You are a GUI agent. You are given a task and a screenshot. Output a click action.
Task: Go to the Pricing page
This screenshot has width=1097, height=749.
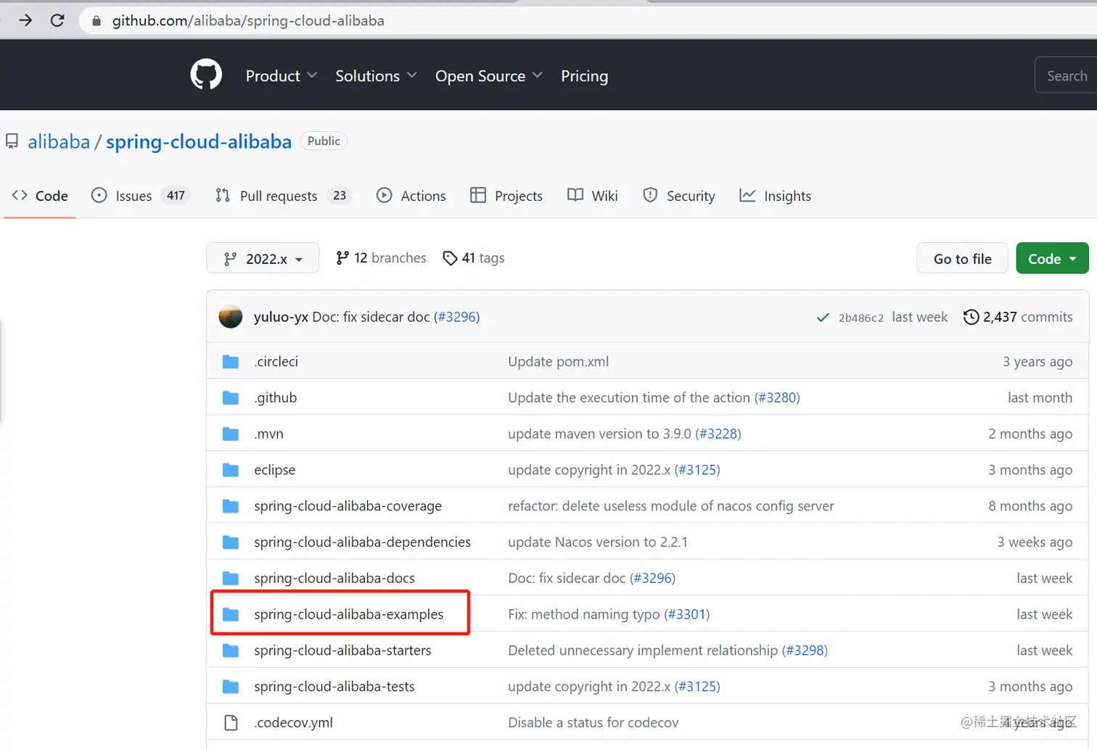click(584, 75)
